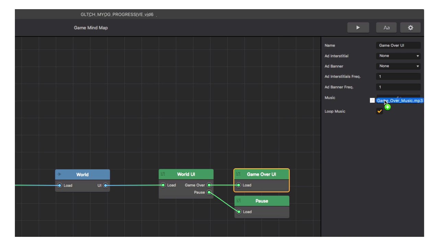Image resolution: width=439 pixels, height=246 pixels.
Task: Click the Ad Interstitials Freq. field
Action: point(398,77)
